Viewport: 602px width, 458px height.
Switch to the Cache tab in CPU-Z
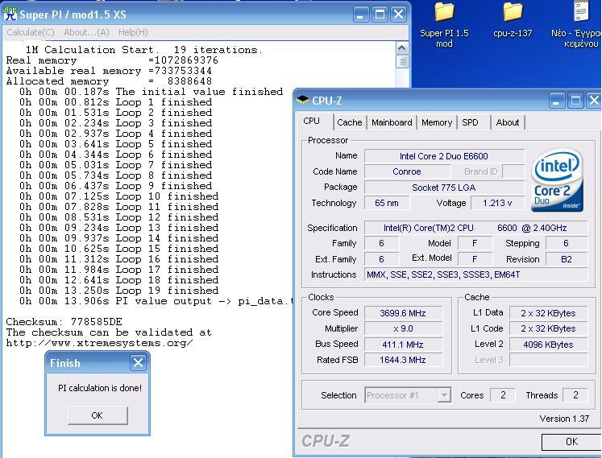pyautogui.click(x=350, y=122)
